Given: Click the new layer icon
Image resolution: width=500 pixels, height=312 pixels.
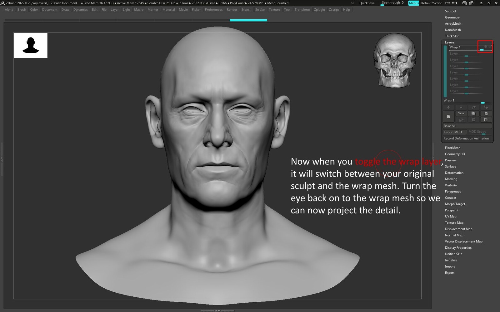Looking at the screenshot, I should (448, 116).
